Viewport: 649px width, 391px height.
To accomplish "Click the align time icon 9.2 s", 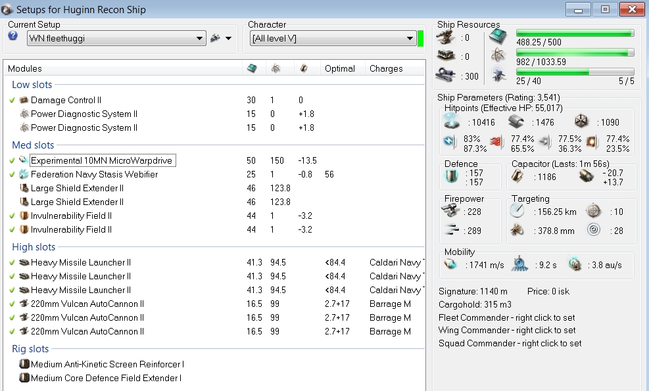I will pyautogui.click(x=519, y=264).
